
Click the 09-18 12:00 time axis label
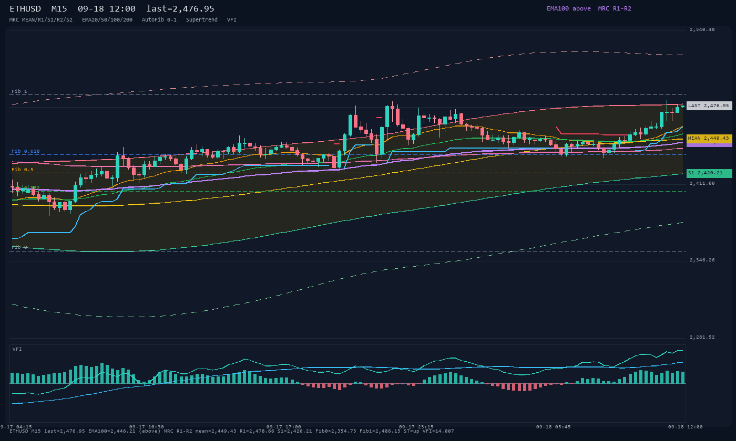686,427
